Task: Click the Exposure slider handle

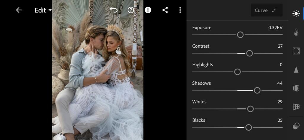Action: point(240,35)
